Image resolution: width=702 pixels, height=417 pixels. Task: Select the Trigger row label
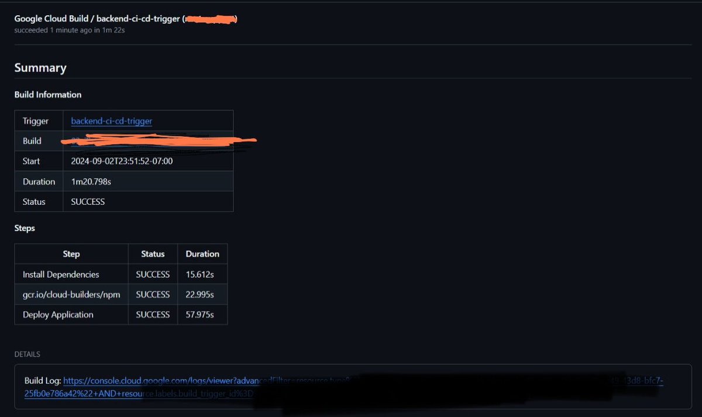pyautogui.click(x=36, y=121)
